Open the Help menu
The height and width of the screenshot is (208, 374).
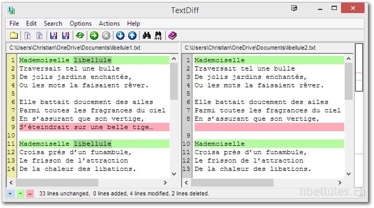tap(133, 24)
